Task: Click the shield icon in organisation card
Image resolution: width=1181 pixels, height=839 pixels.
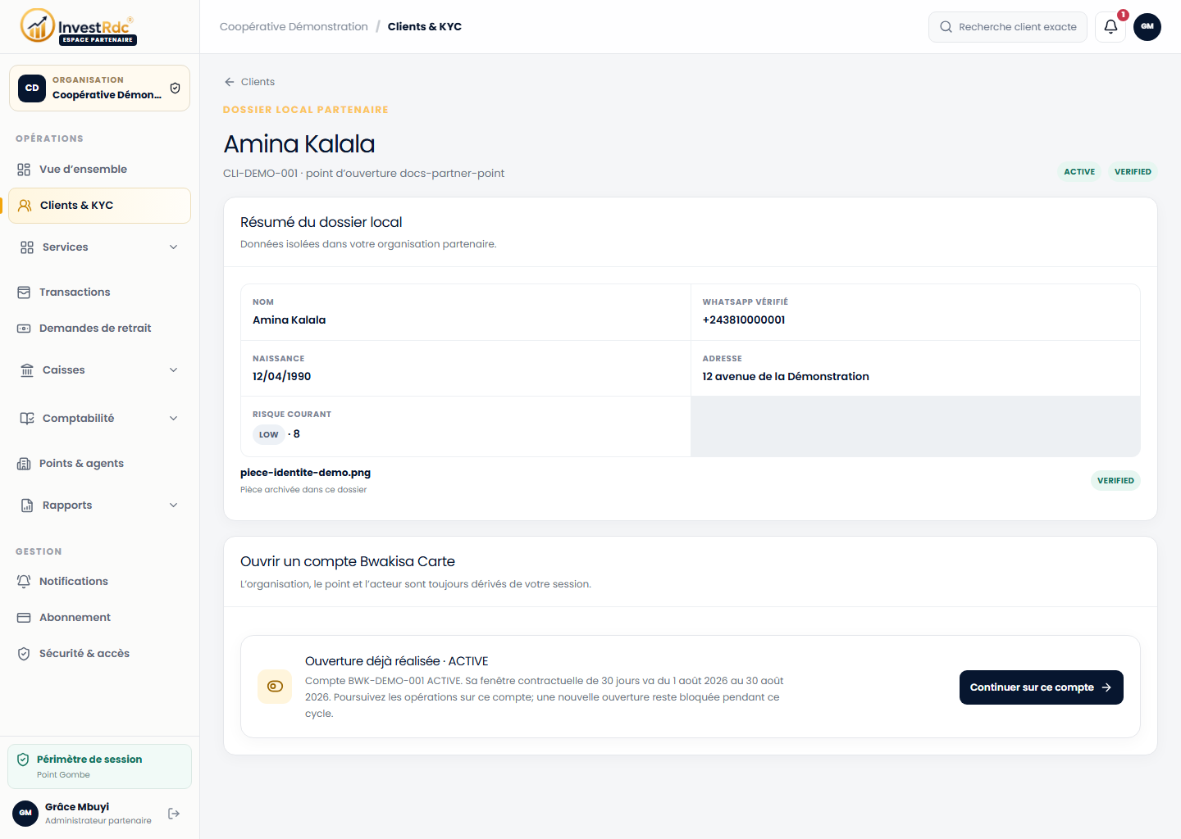Action: click(x=175, y=88)
